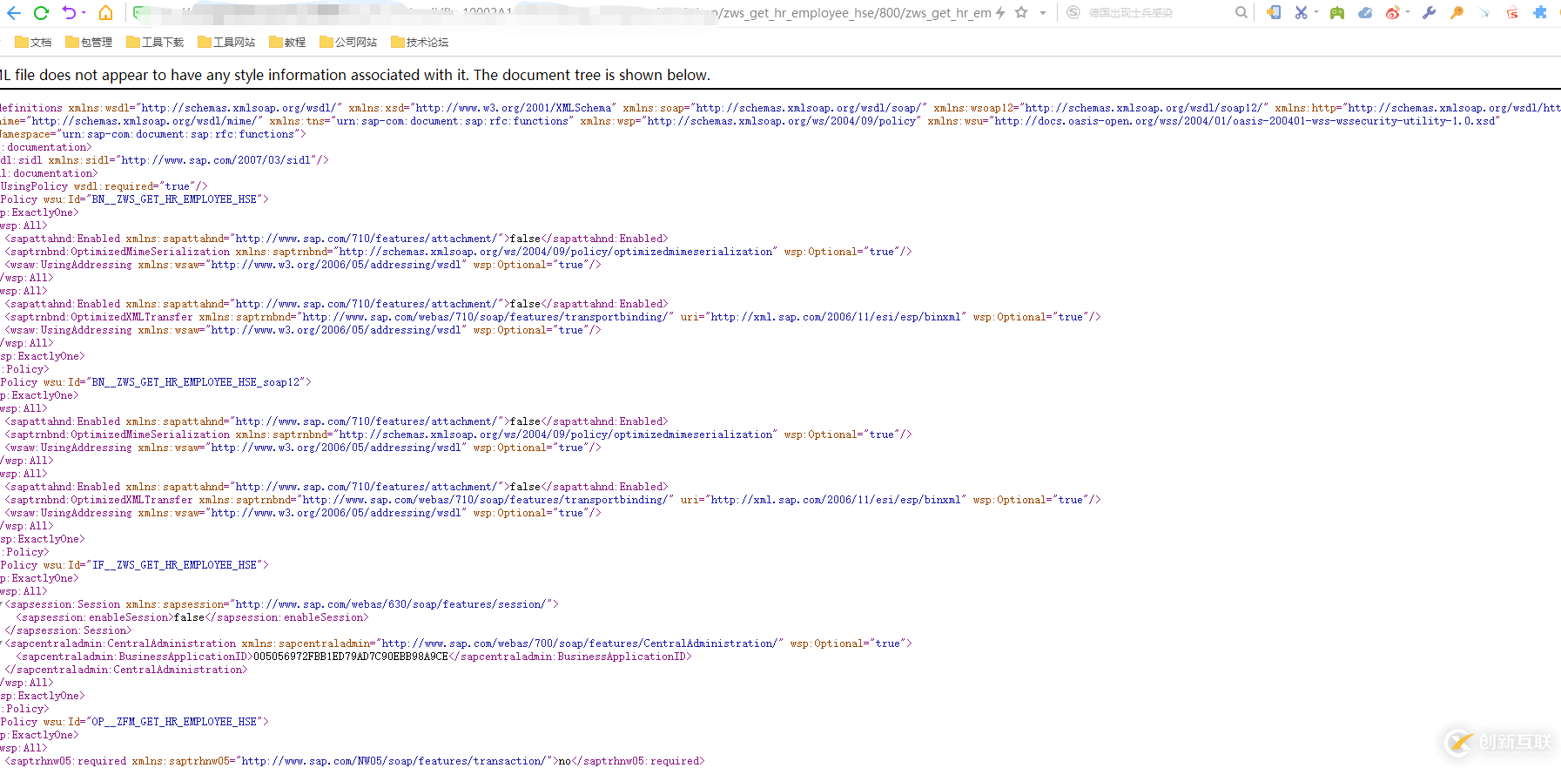Click the green game controller icon
Viewport: 1561px width, 768px height.
1337,13
